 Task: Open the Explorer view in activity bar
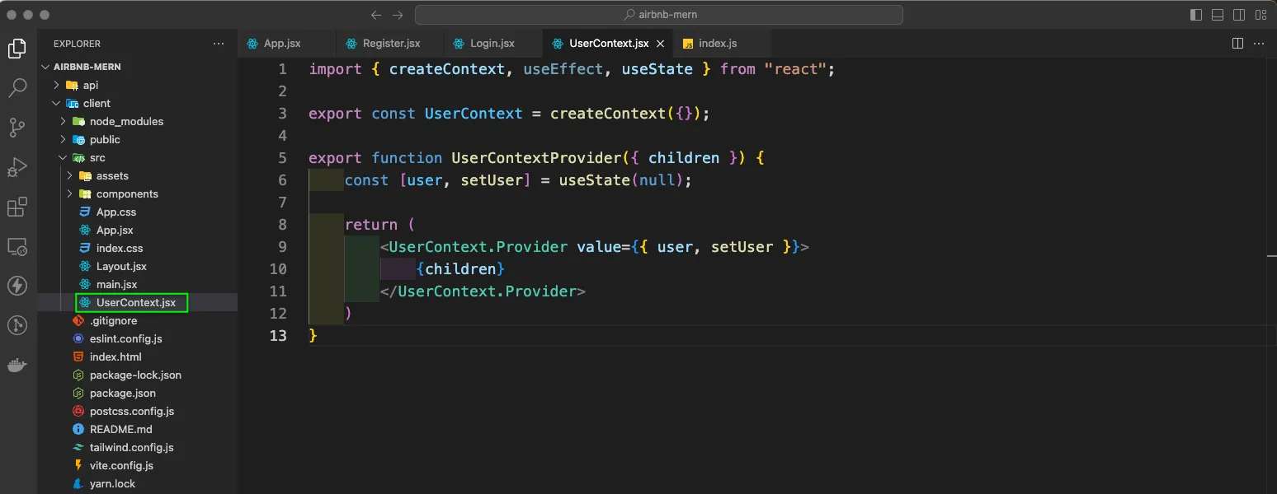point(16,49)
